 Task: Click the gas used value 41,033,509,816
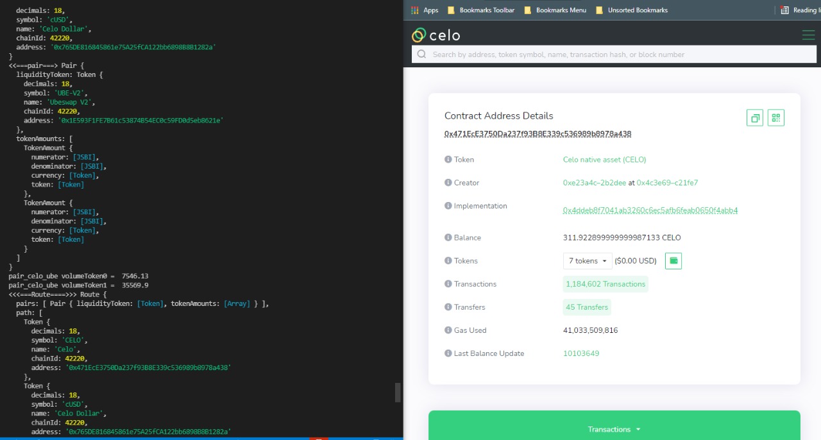(x=590, y=330)
